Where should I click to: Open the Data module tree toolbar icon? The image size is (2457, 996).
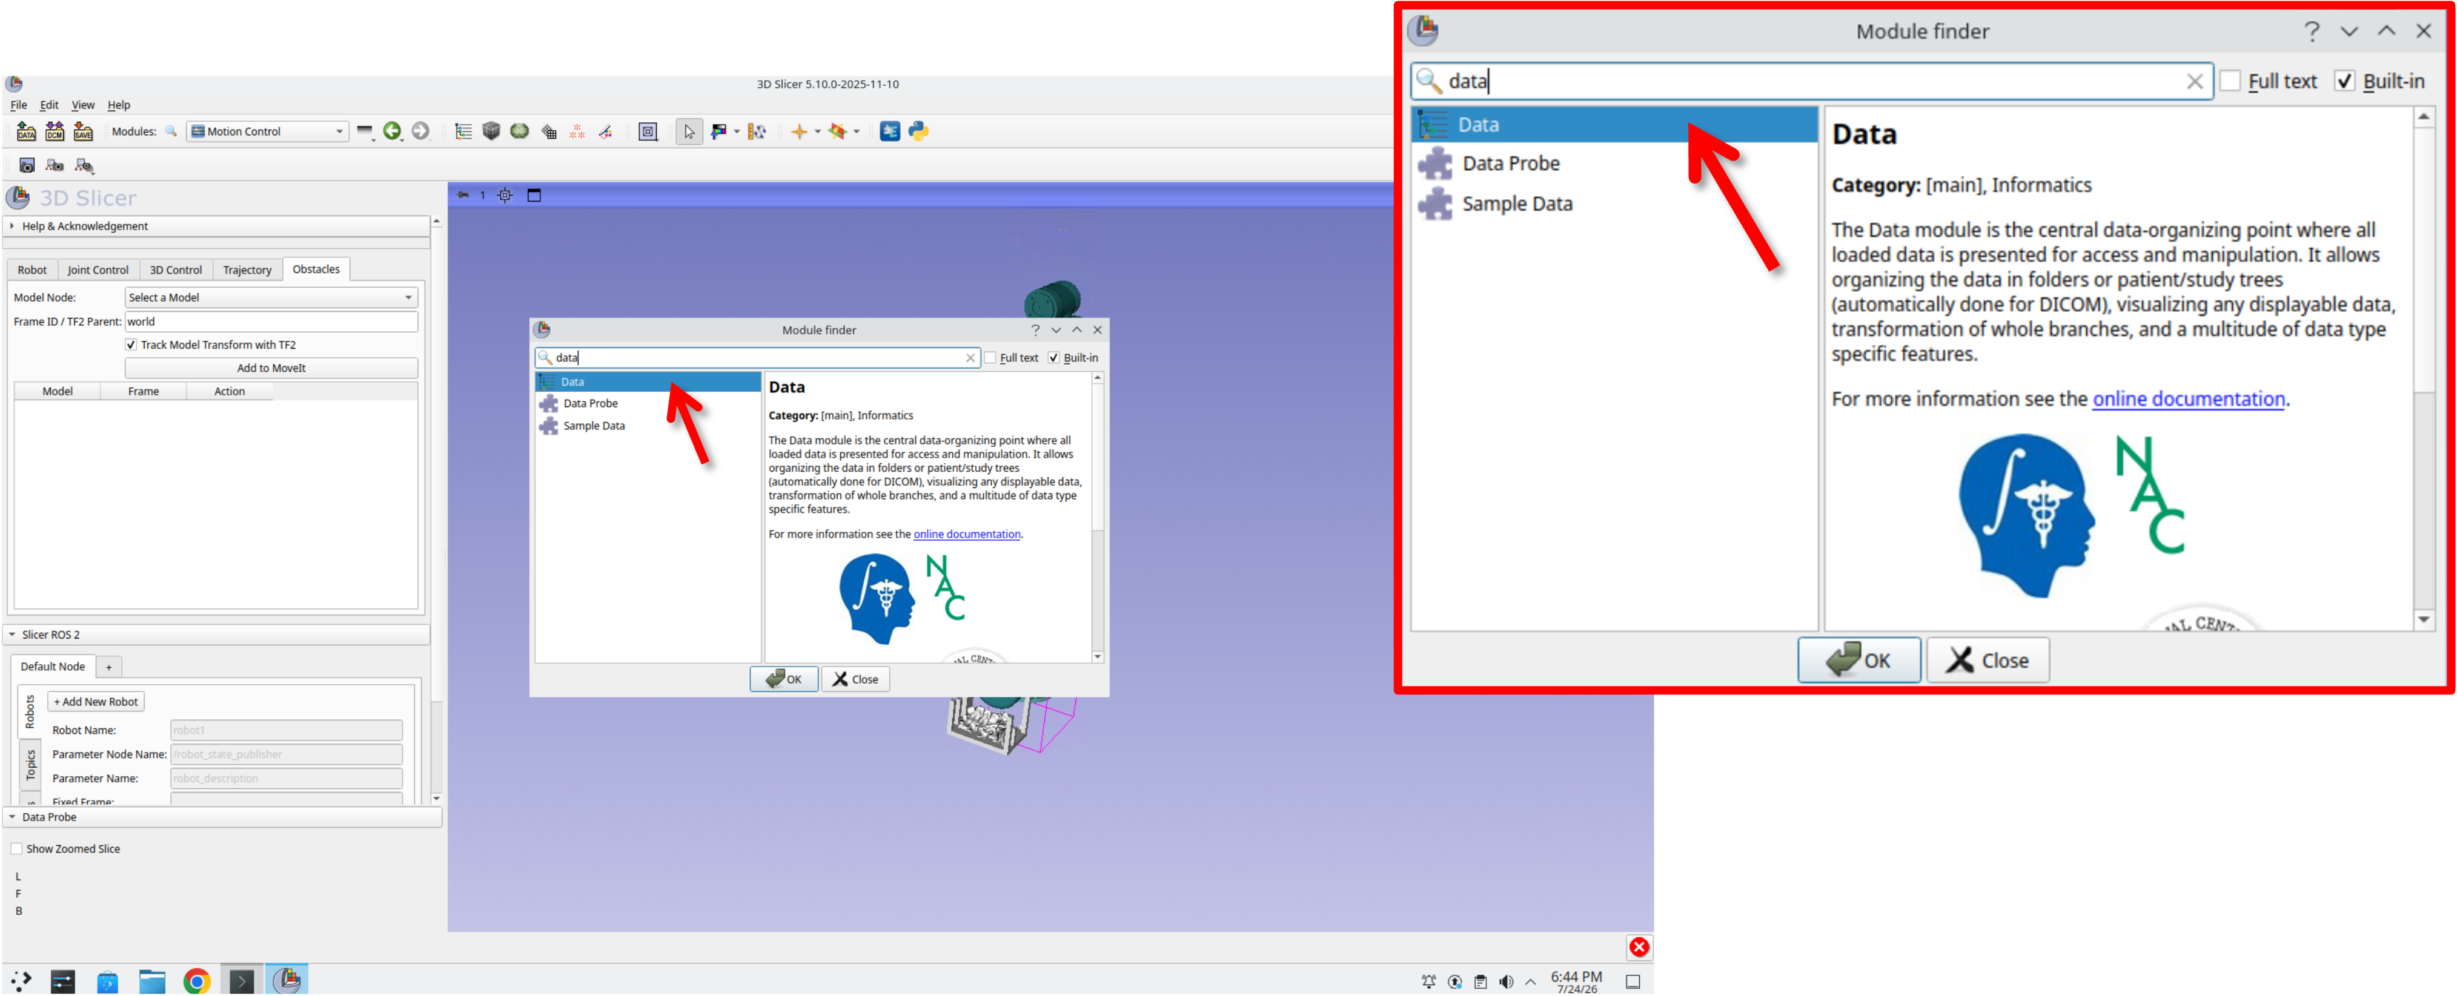(463, 131)
